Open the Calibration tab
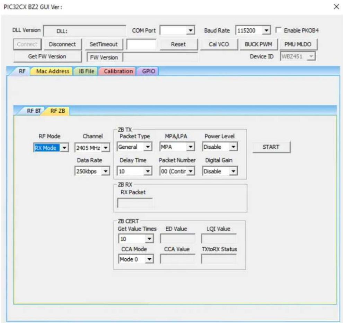Image resolution: width=343 pixels, height=323 pixels. (118, 71)
